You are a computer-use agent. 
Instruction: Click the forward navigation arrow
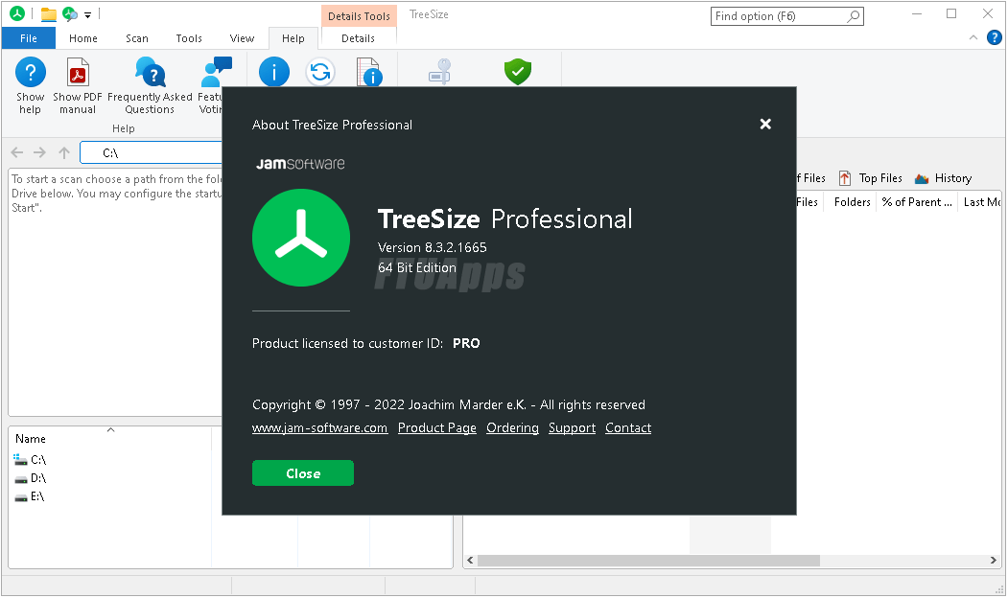[40, 152]
